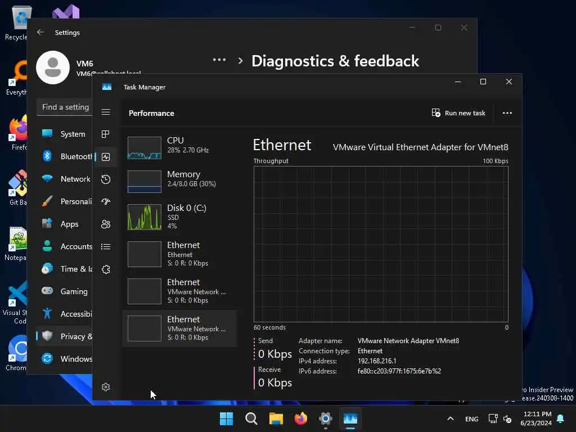Screen dimensions: 576x432
Task: Click Chrome desktop shortcut
Action: click(16, 353)
